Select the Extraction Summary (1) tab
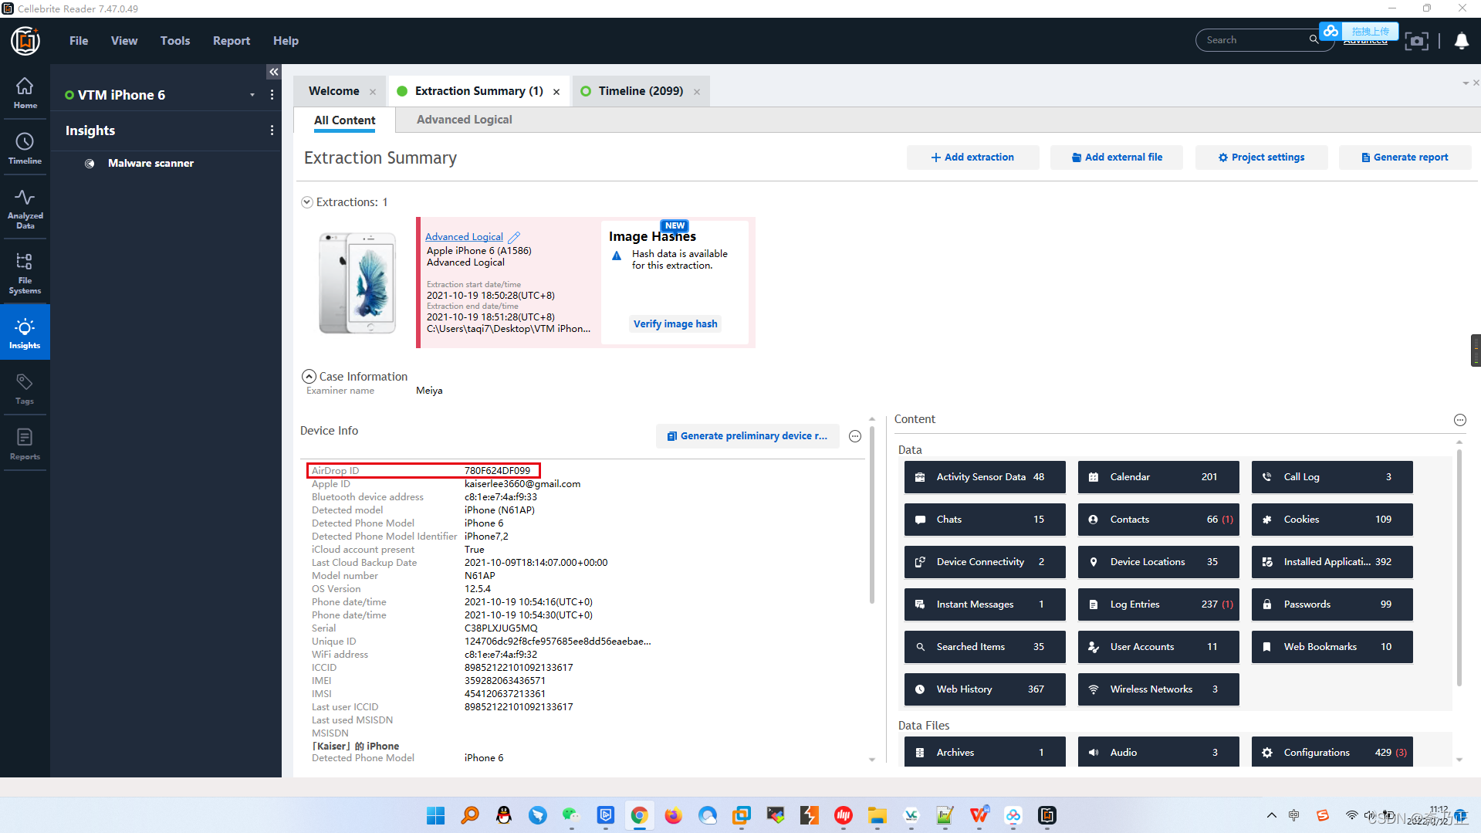Viewport: 1481px width, 833px height. point(478,91)
